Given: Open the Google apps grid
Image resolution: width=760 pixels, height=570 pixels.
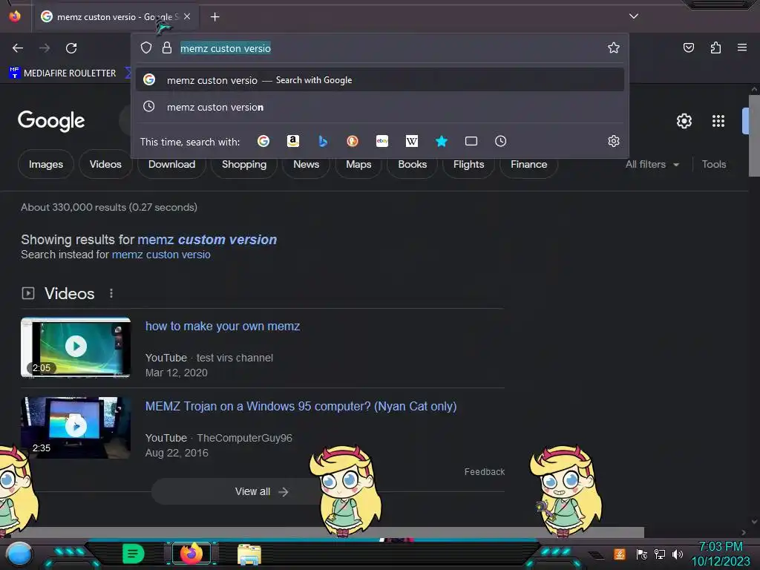Looking at the screenshot, I should 718,121.
